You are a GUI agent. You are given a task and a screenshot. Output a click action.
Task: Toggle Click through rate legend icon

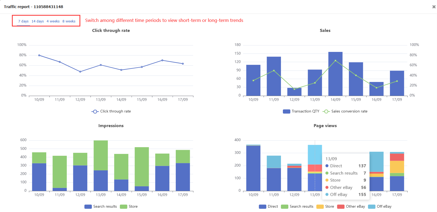pyautogui.click(x=95, y=111)
